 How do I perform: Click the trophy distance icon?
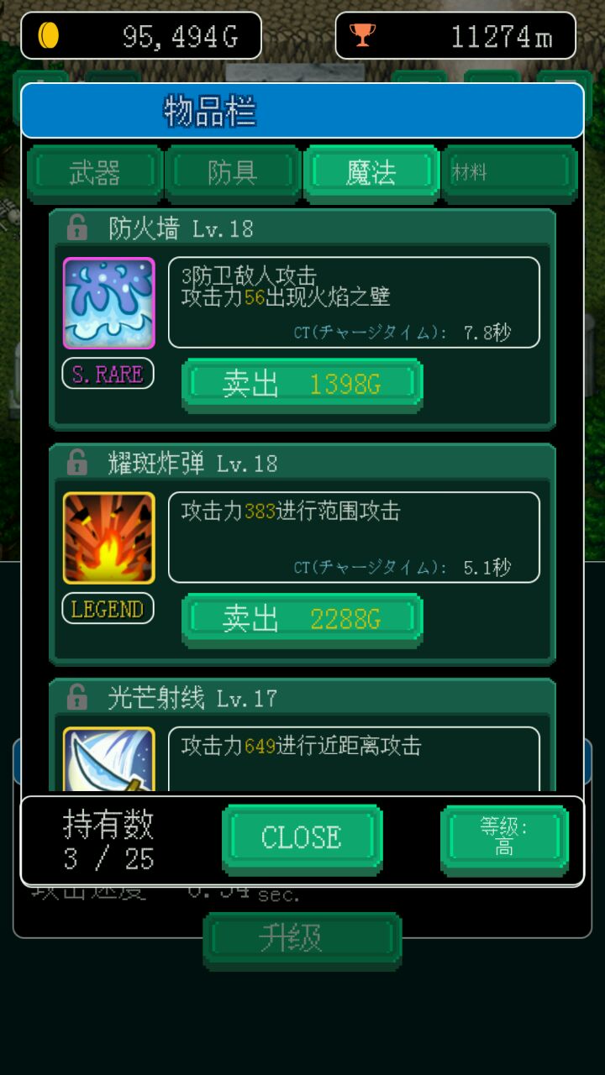tap(362, 35)
